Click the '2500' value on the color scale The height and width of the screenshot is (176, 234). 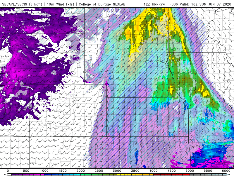(99, 171)
